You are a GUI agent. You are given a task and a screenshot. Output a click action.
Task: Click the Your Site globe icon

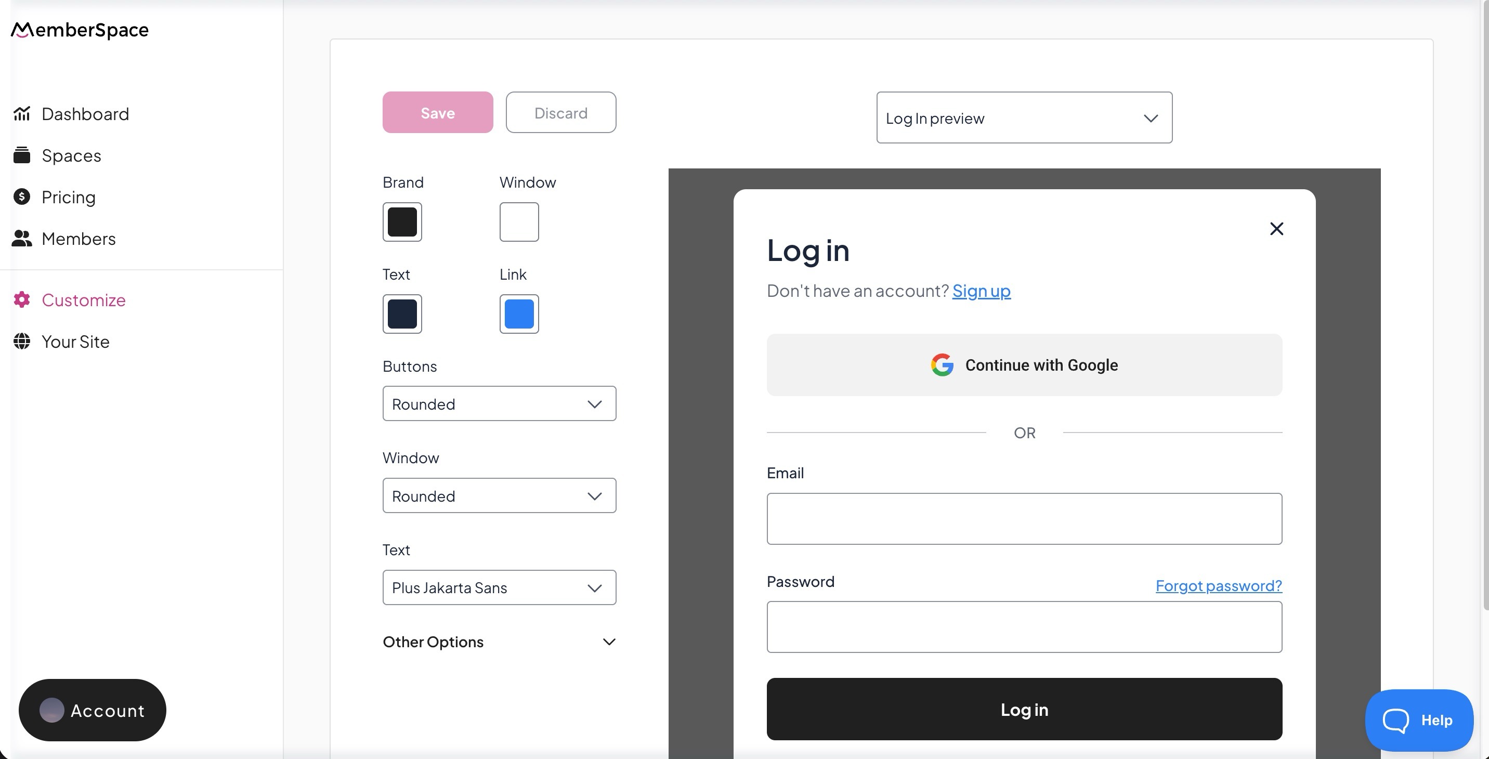point(21,342)
